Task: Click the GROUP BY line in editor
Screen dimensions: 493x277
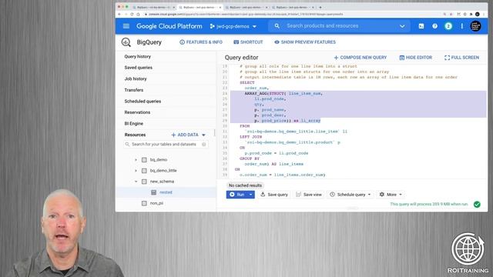Action: tap(250, 159)
